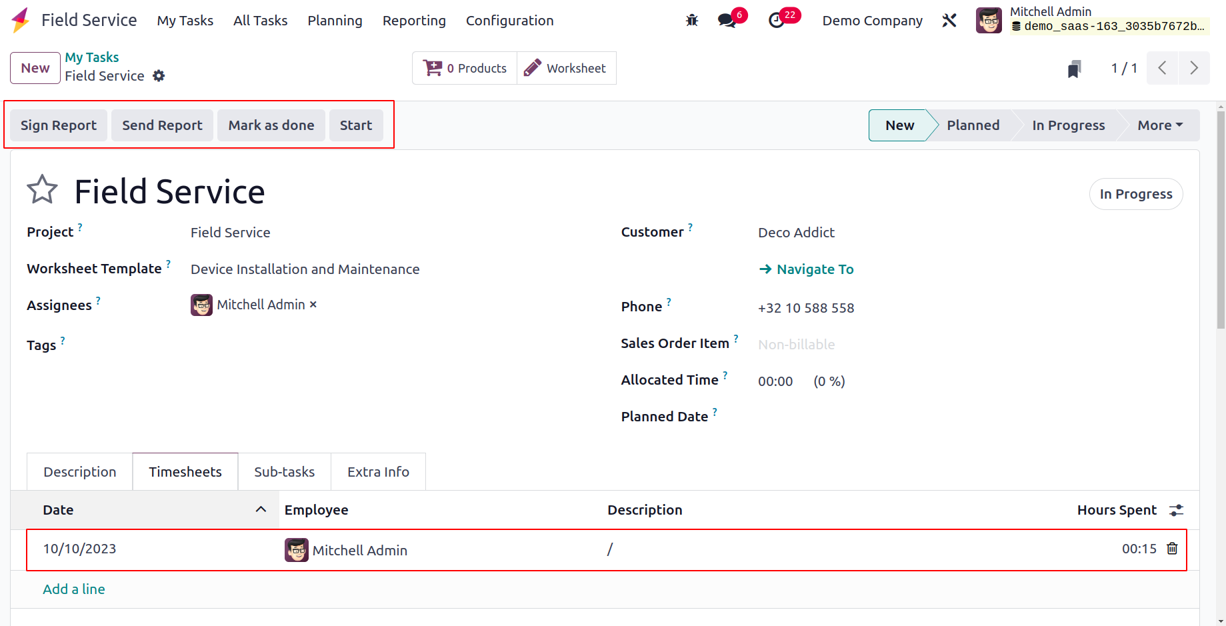
Task: Click the wrench tools icon
Action: [949, 21]
